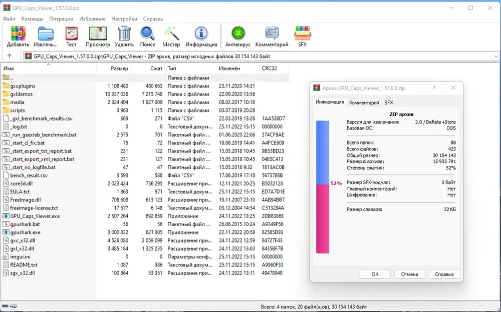Go up one folder level arrow
Image resolution: width=501 pixels, height=312 pixels.
(10, 56)
